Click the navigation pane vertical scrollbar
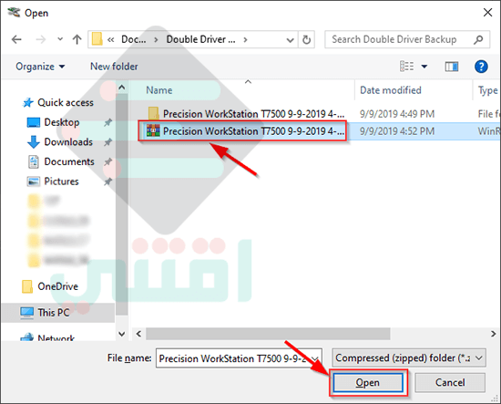Viewport: 501px width, 404px height. click(x=122, y=204)
